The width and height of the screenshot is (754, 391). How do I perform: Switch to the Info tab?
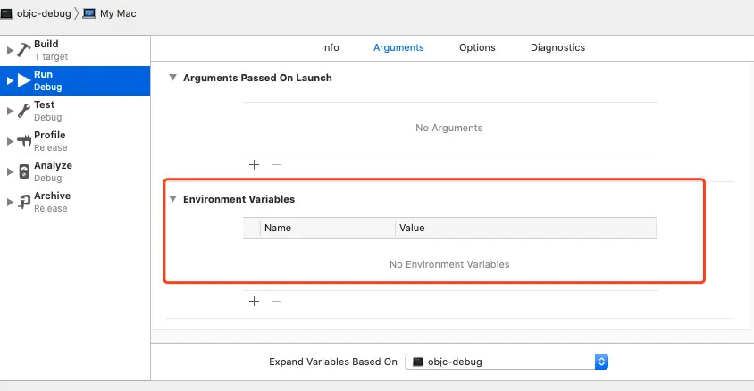click(x=331, y=47)
